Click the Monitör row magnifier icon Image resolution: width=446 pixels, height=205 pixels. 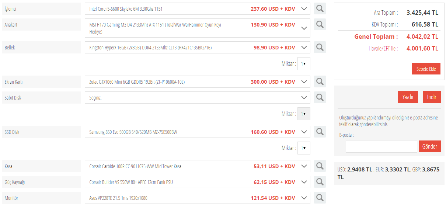click(x=320, y=198)
